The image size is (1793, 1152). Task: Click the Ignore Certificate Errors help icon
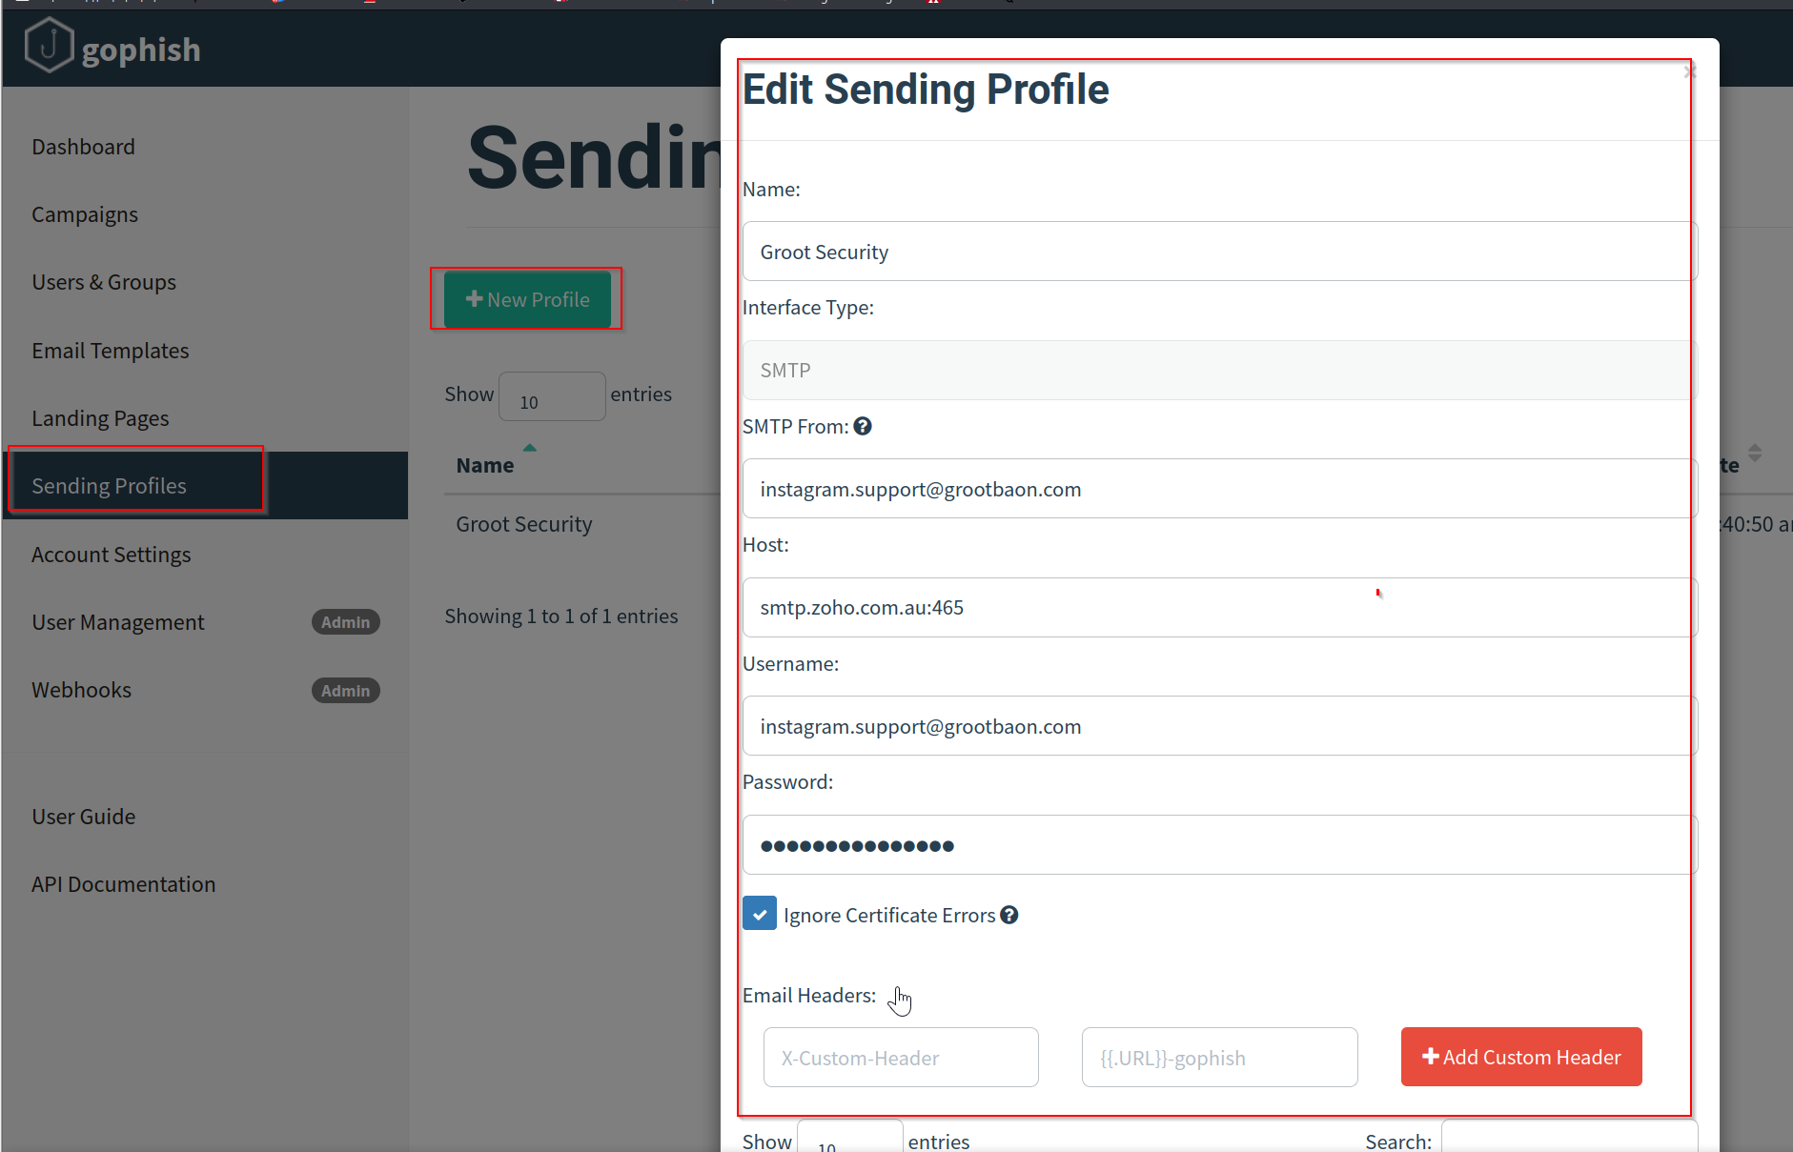[1009, 915]
